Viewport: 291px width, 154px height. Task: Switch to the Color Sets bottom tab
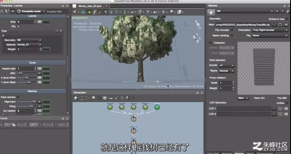coord(213,153)
